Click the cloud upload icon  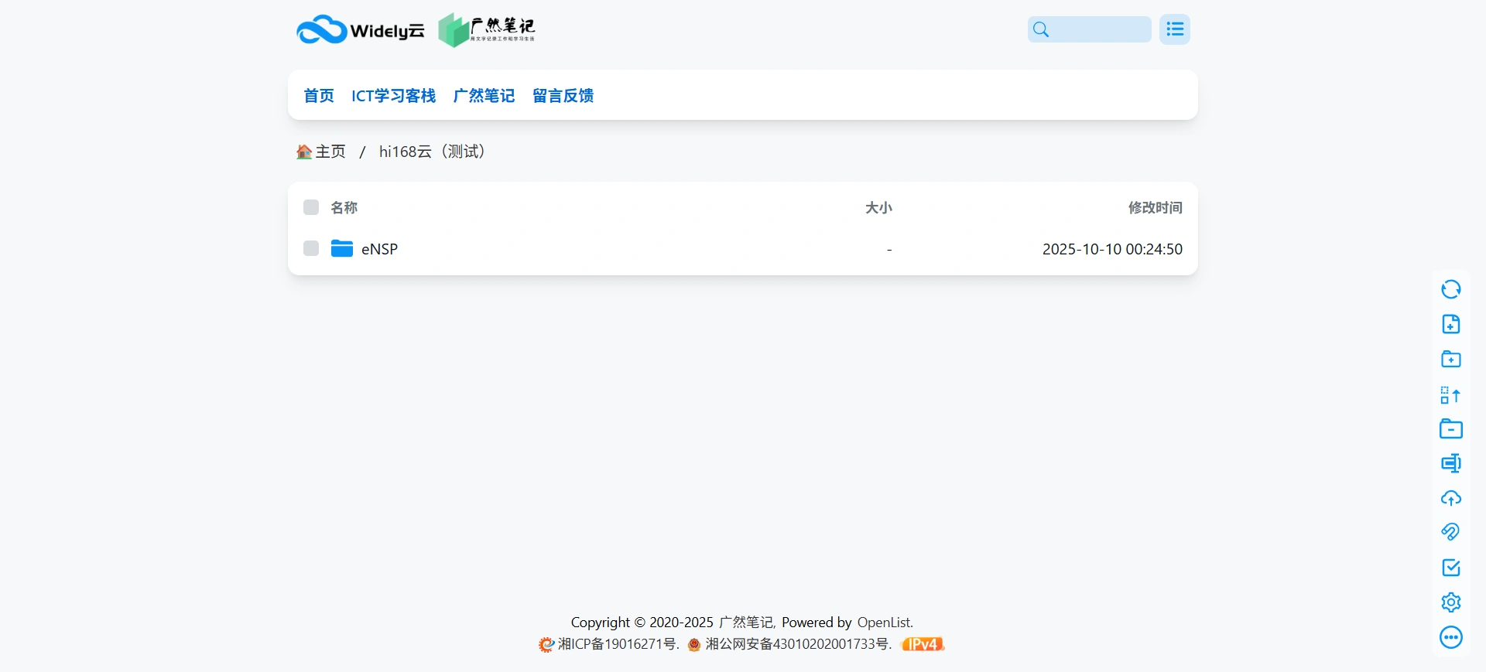pyautogui.click(x=1450, y=498)
